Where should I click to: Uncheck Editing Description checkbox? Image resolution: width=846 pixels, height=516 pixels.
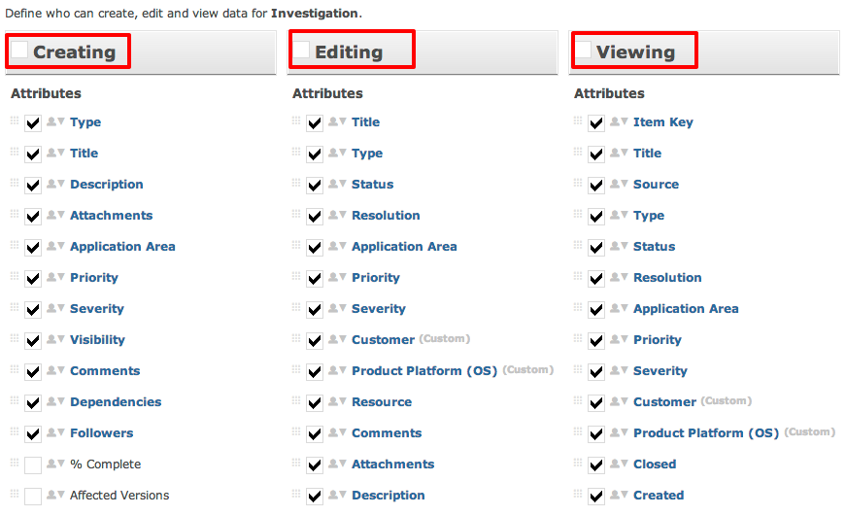[315, 496]
